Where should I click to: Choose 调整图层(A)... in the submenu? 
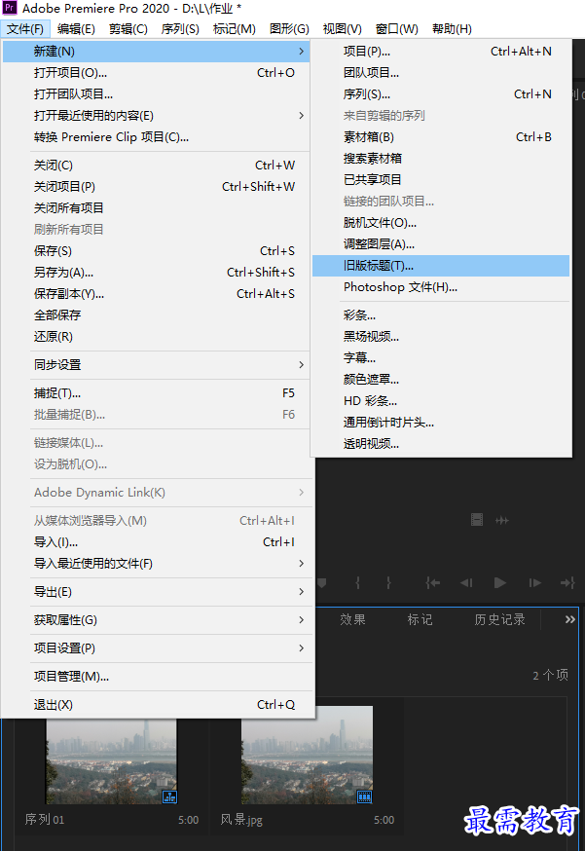point(441,244)
